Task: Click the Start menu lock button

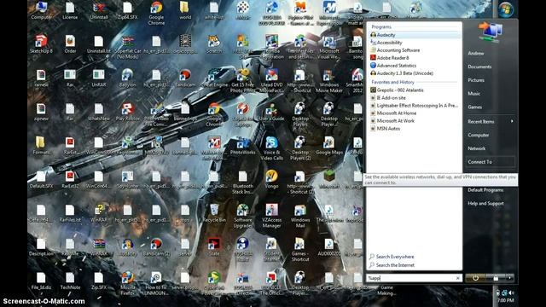Action: tap(496, 278)
